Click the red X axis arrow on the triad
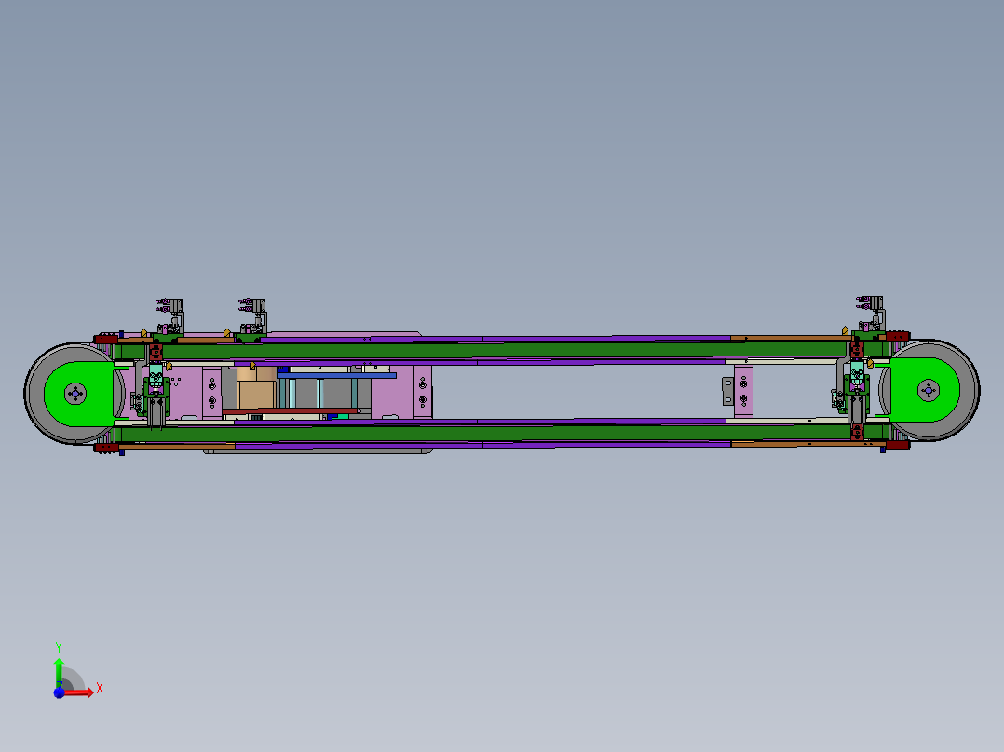This screenshot has height=752, width=1004. pyautogui.click(x=85, y=692)
